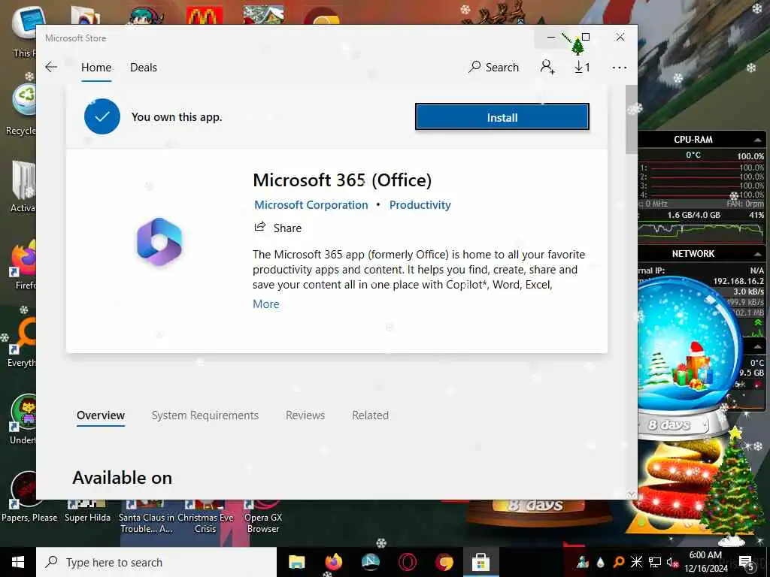Screen dimensions: 770x577
Task: Collapse the CPU-RAM gadget section
Action: point(757,140)
